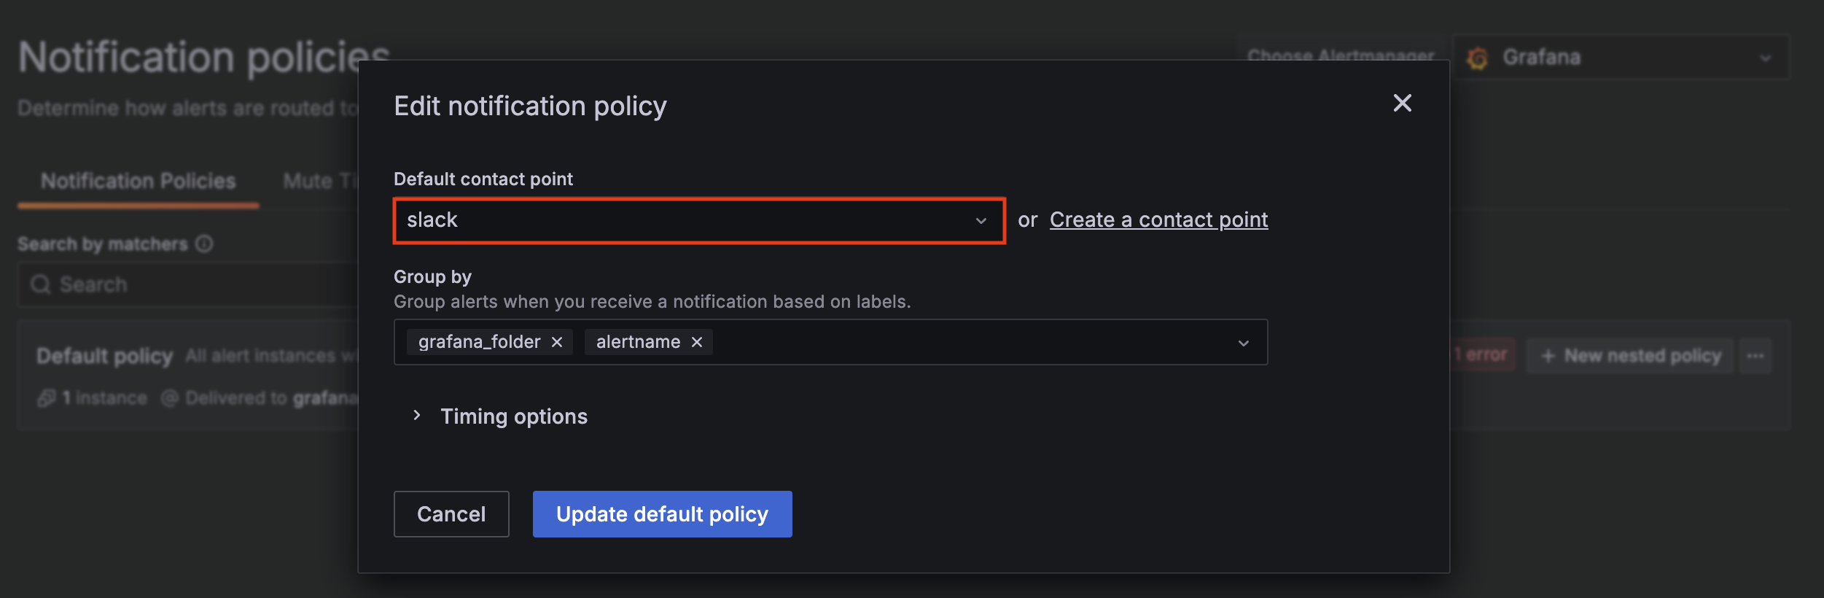The height and width of the screenshot is (598, 1824).
Task: Open the Grafana Alertmanager selector
Action: tap(1621, 58)
